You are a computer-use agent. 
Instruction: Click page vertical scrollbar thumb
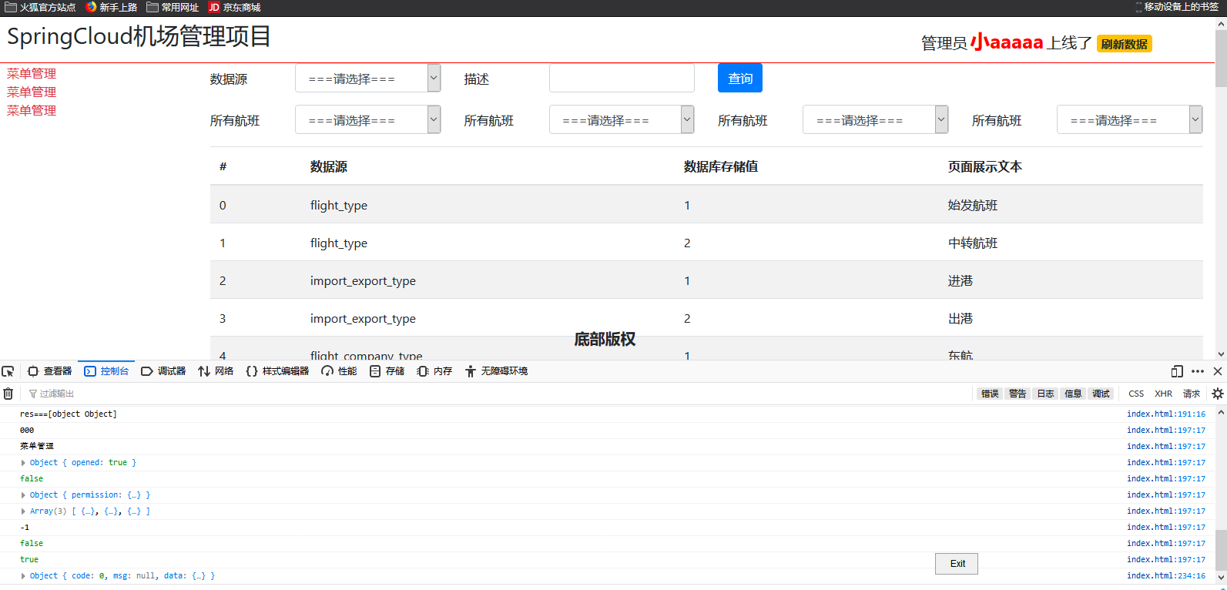point(1221,58)
